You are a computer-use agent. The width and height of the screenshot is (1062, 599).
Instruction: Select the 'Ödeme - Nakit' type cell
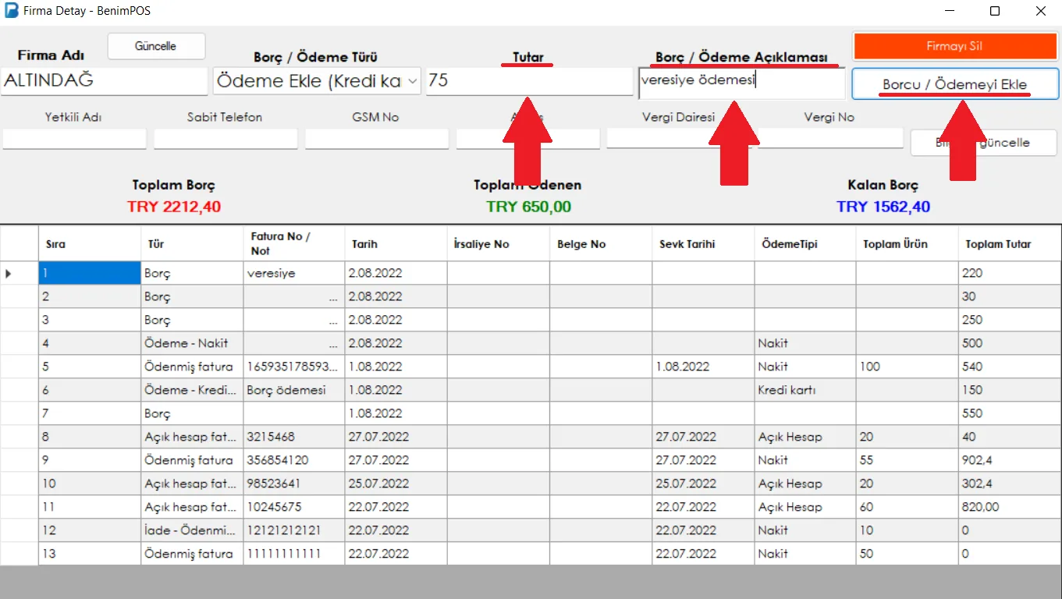[x=192, y=343]
